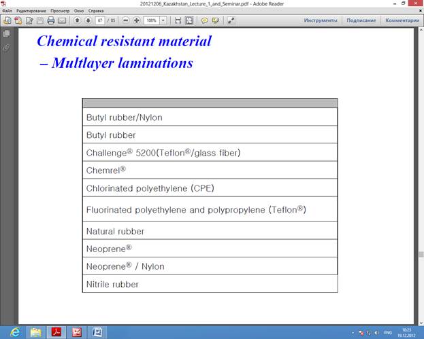The height and width of the screenshot is (339, 424).
Task: Click the zoom value field showing 108%
Action: tap(152, 20)
